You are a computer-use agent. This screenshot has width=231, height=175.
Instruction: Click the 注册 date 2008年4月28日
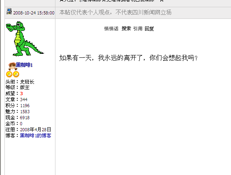click(35, 130)
